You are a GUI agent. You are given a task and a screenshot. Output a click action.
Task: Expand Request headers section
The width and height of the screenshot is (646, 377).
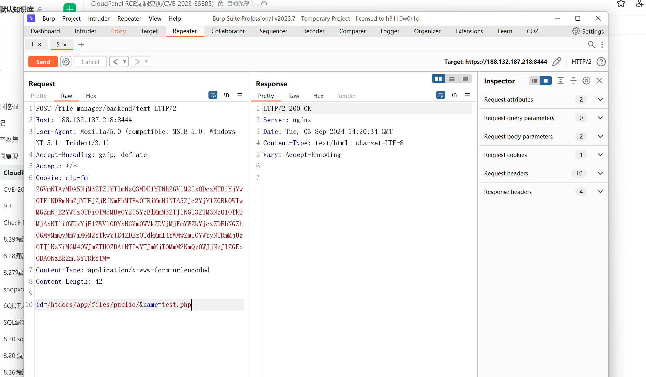pos(600,173)
